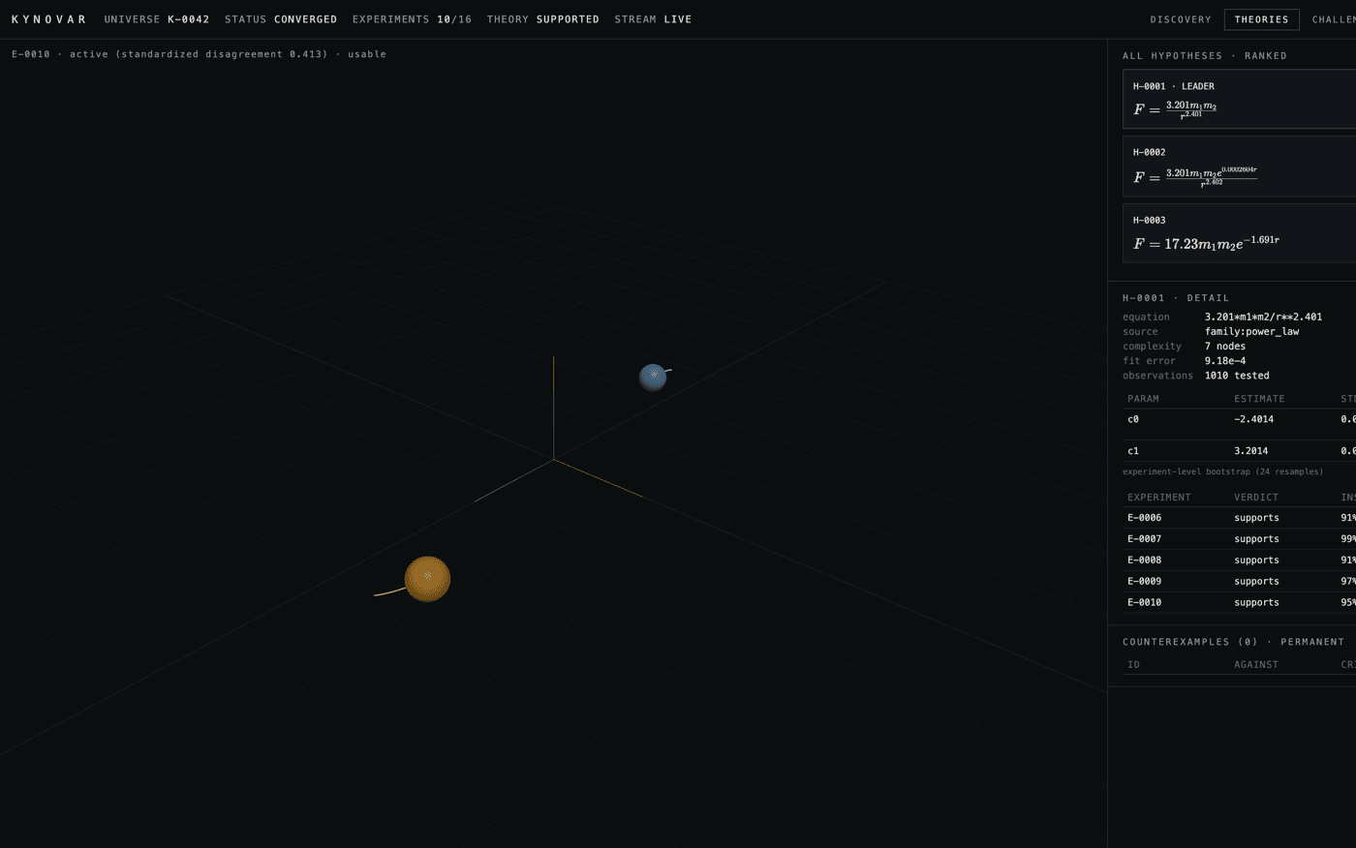
Task: Click the fit error value 9.18e-4
Action: click(x=1225, y=360)
